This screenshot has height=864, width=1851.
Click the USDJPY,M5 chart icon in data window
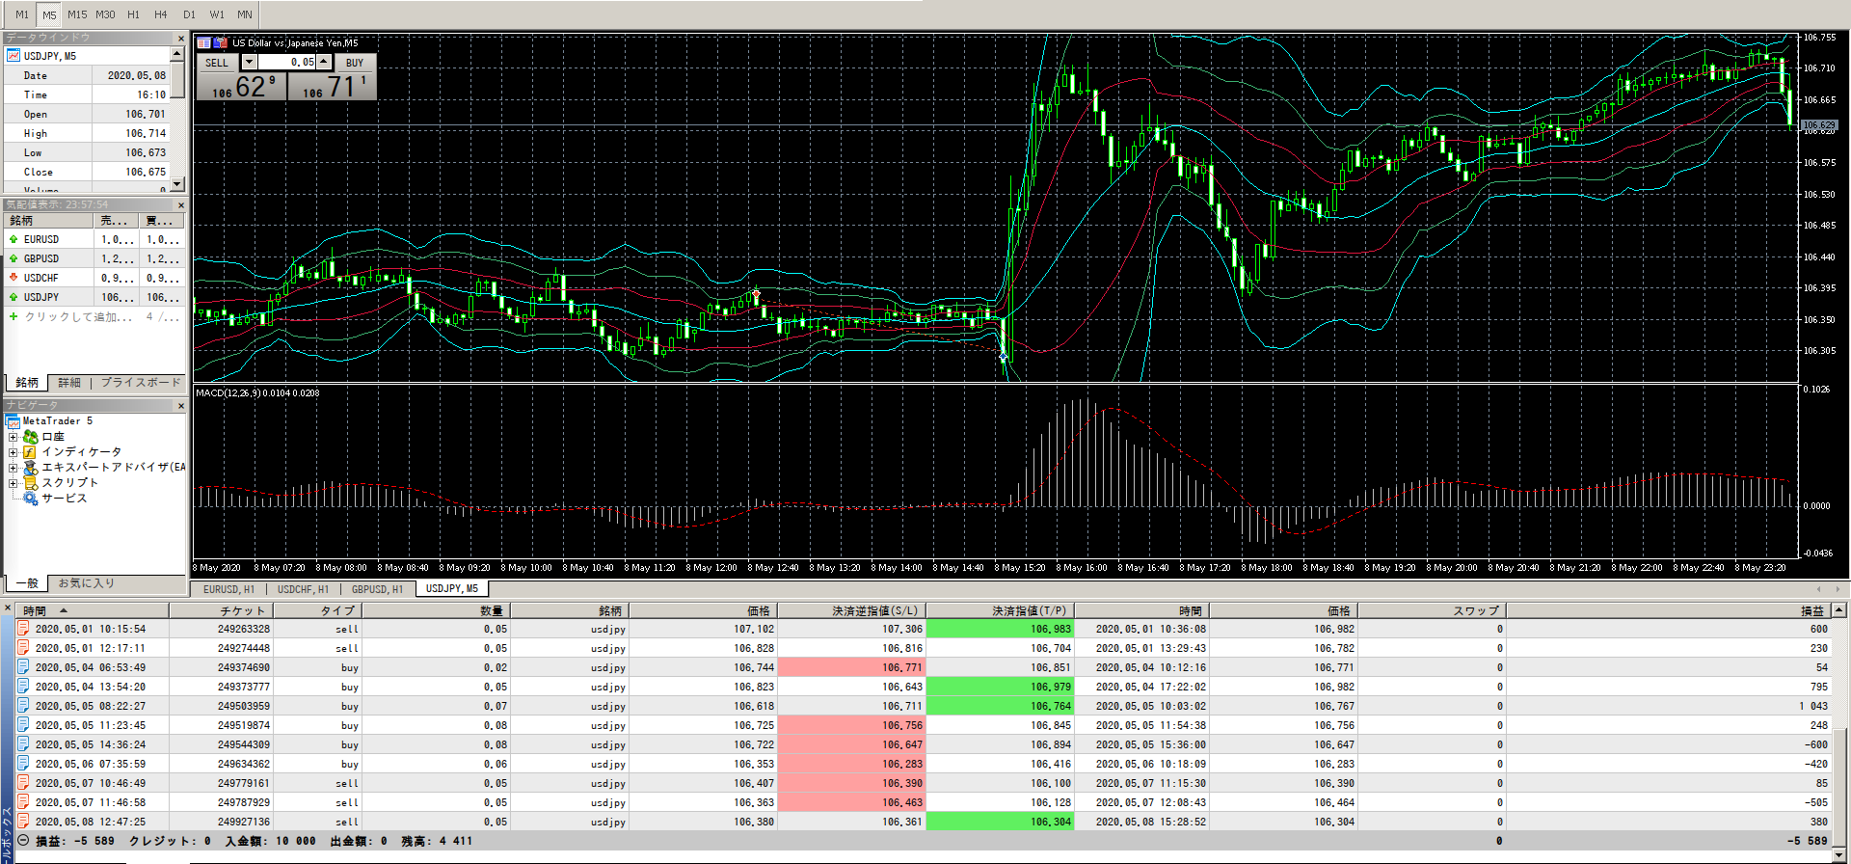point(13,56)
